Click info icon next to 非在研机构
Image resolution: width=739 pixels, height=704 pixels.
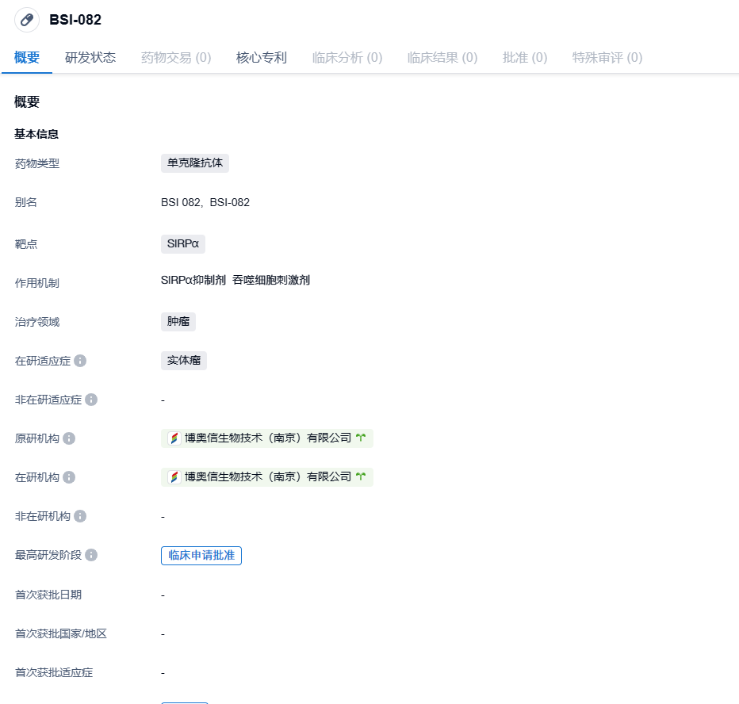click(80, 516)
